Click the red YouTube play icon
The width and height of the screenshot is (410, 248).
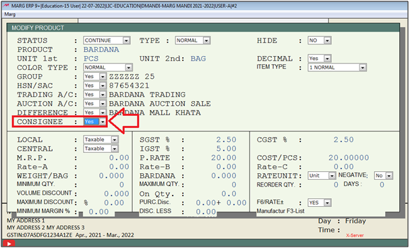(9, 244)
